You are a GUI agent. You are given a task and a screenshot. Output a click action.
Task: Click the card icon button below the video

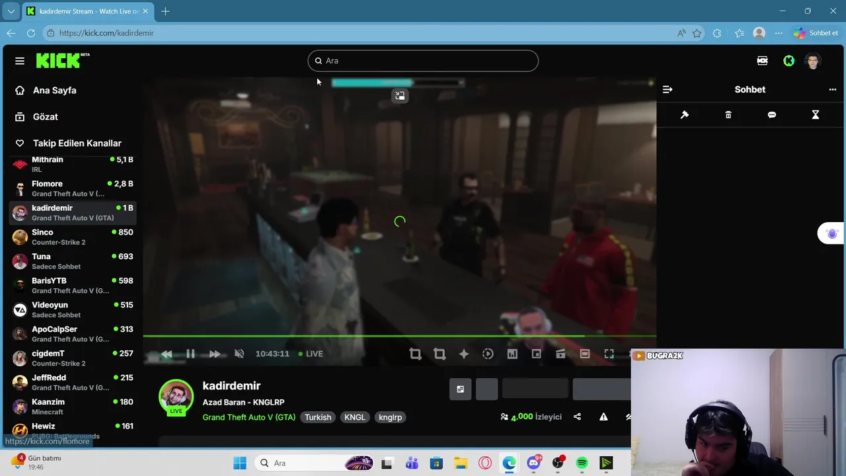461,389
